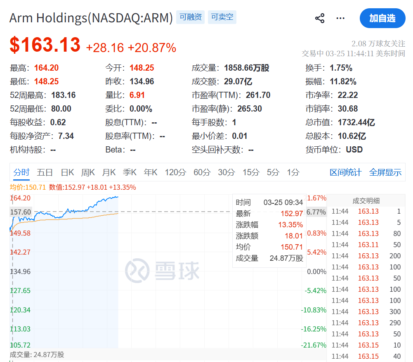Select the 可卖空 tag
The height and width of the screenshot is (362, 413).
(x=222, y=17)
